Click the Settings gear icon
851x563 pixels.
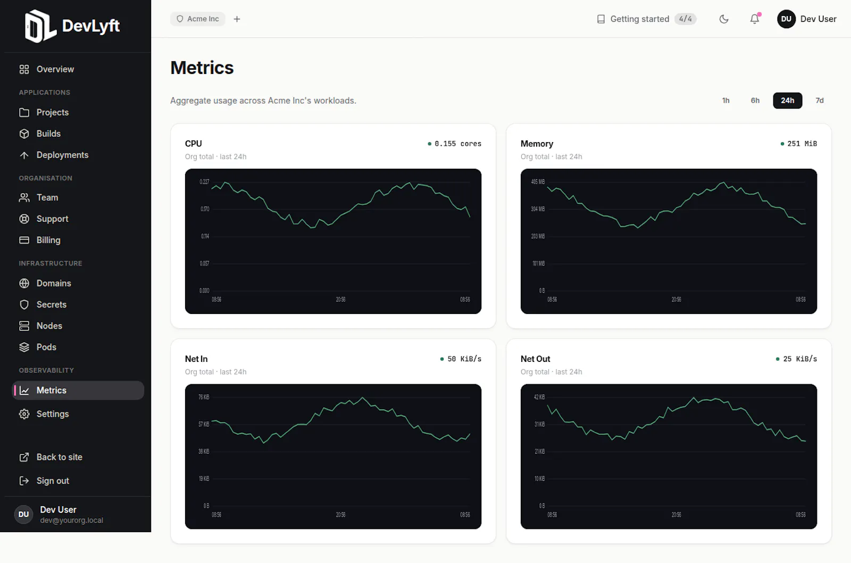click(x=24, y=414)
